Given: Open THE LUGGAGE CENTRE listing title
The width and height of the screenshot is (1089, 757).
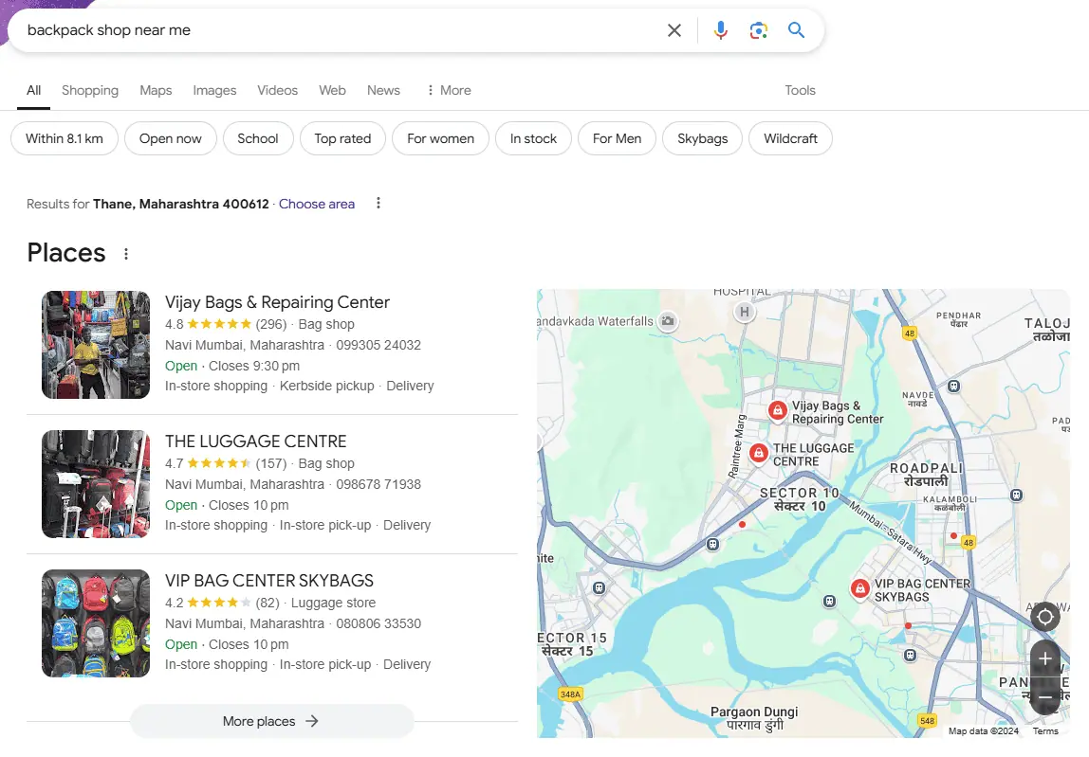Looking at the screenshot, I should pos(255,442).
